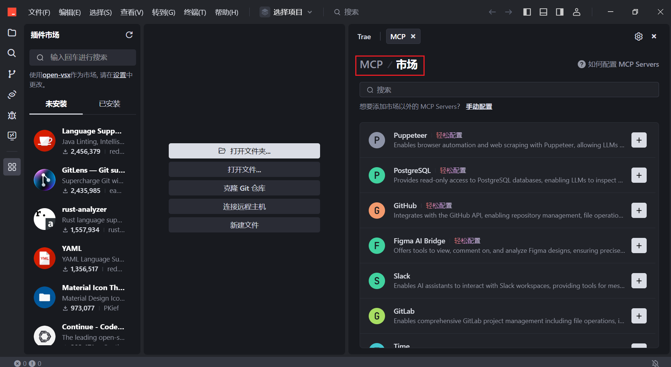The width and height of the screenshot is (671, 367).
Task: Click the 手动配置 link for MCP servers
Action: tap(479, 106)
